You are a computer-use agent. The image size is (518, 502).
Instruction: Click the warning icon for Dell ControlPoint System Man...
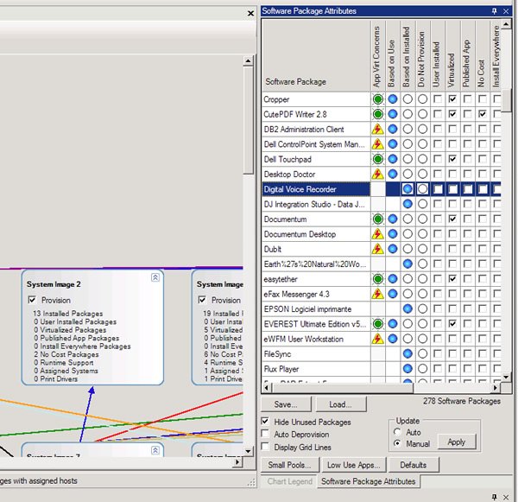[x=377, y=144]
